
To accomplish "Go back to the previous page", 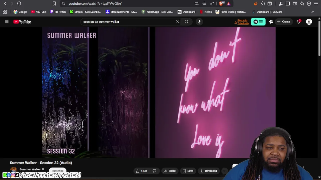I will coord(5,3).
